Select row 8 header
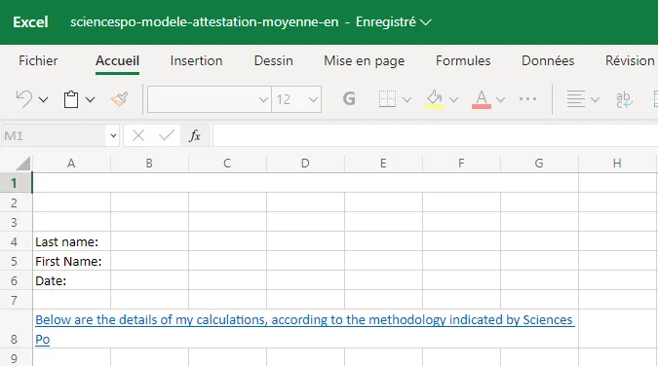 [16, 329]
